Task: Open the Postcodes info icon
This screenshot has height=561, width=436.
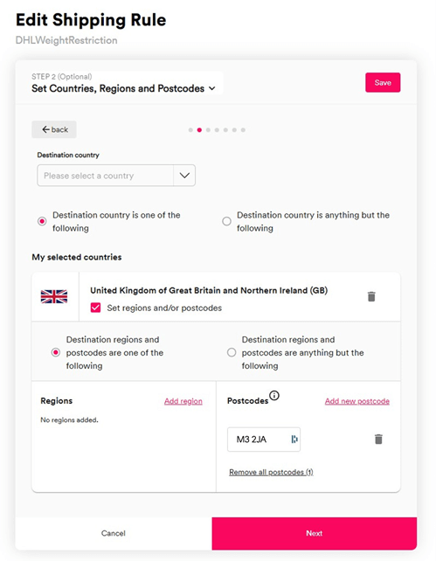Action: pos(274,395)
